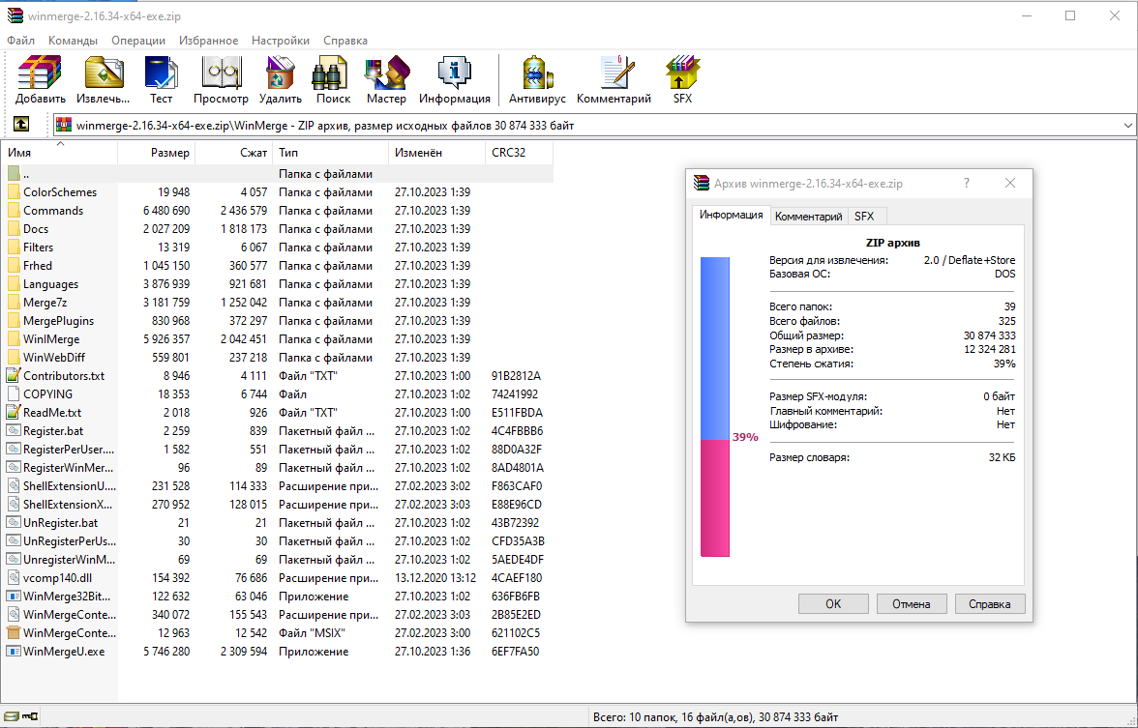Sort by the Сжат column header
Image resolution: width=1138 pixels, height=728 pixels.
coord(234,153)
